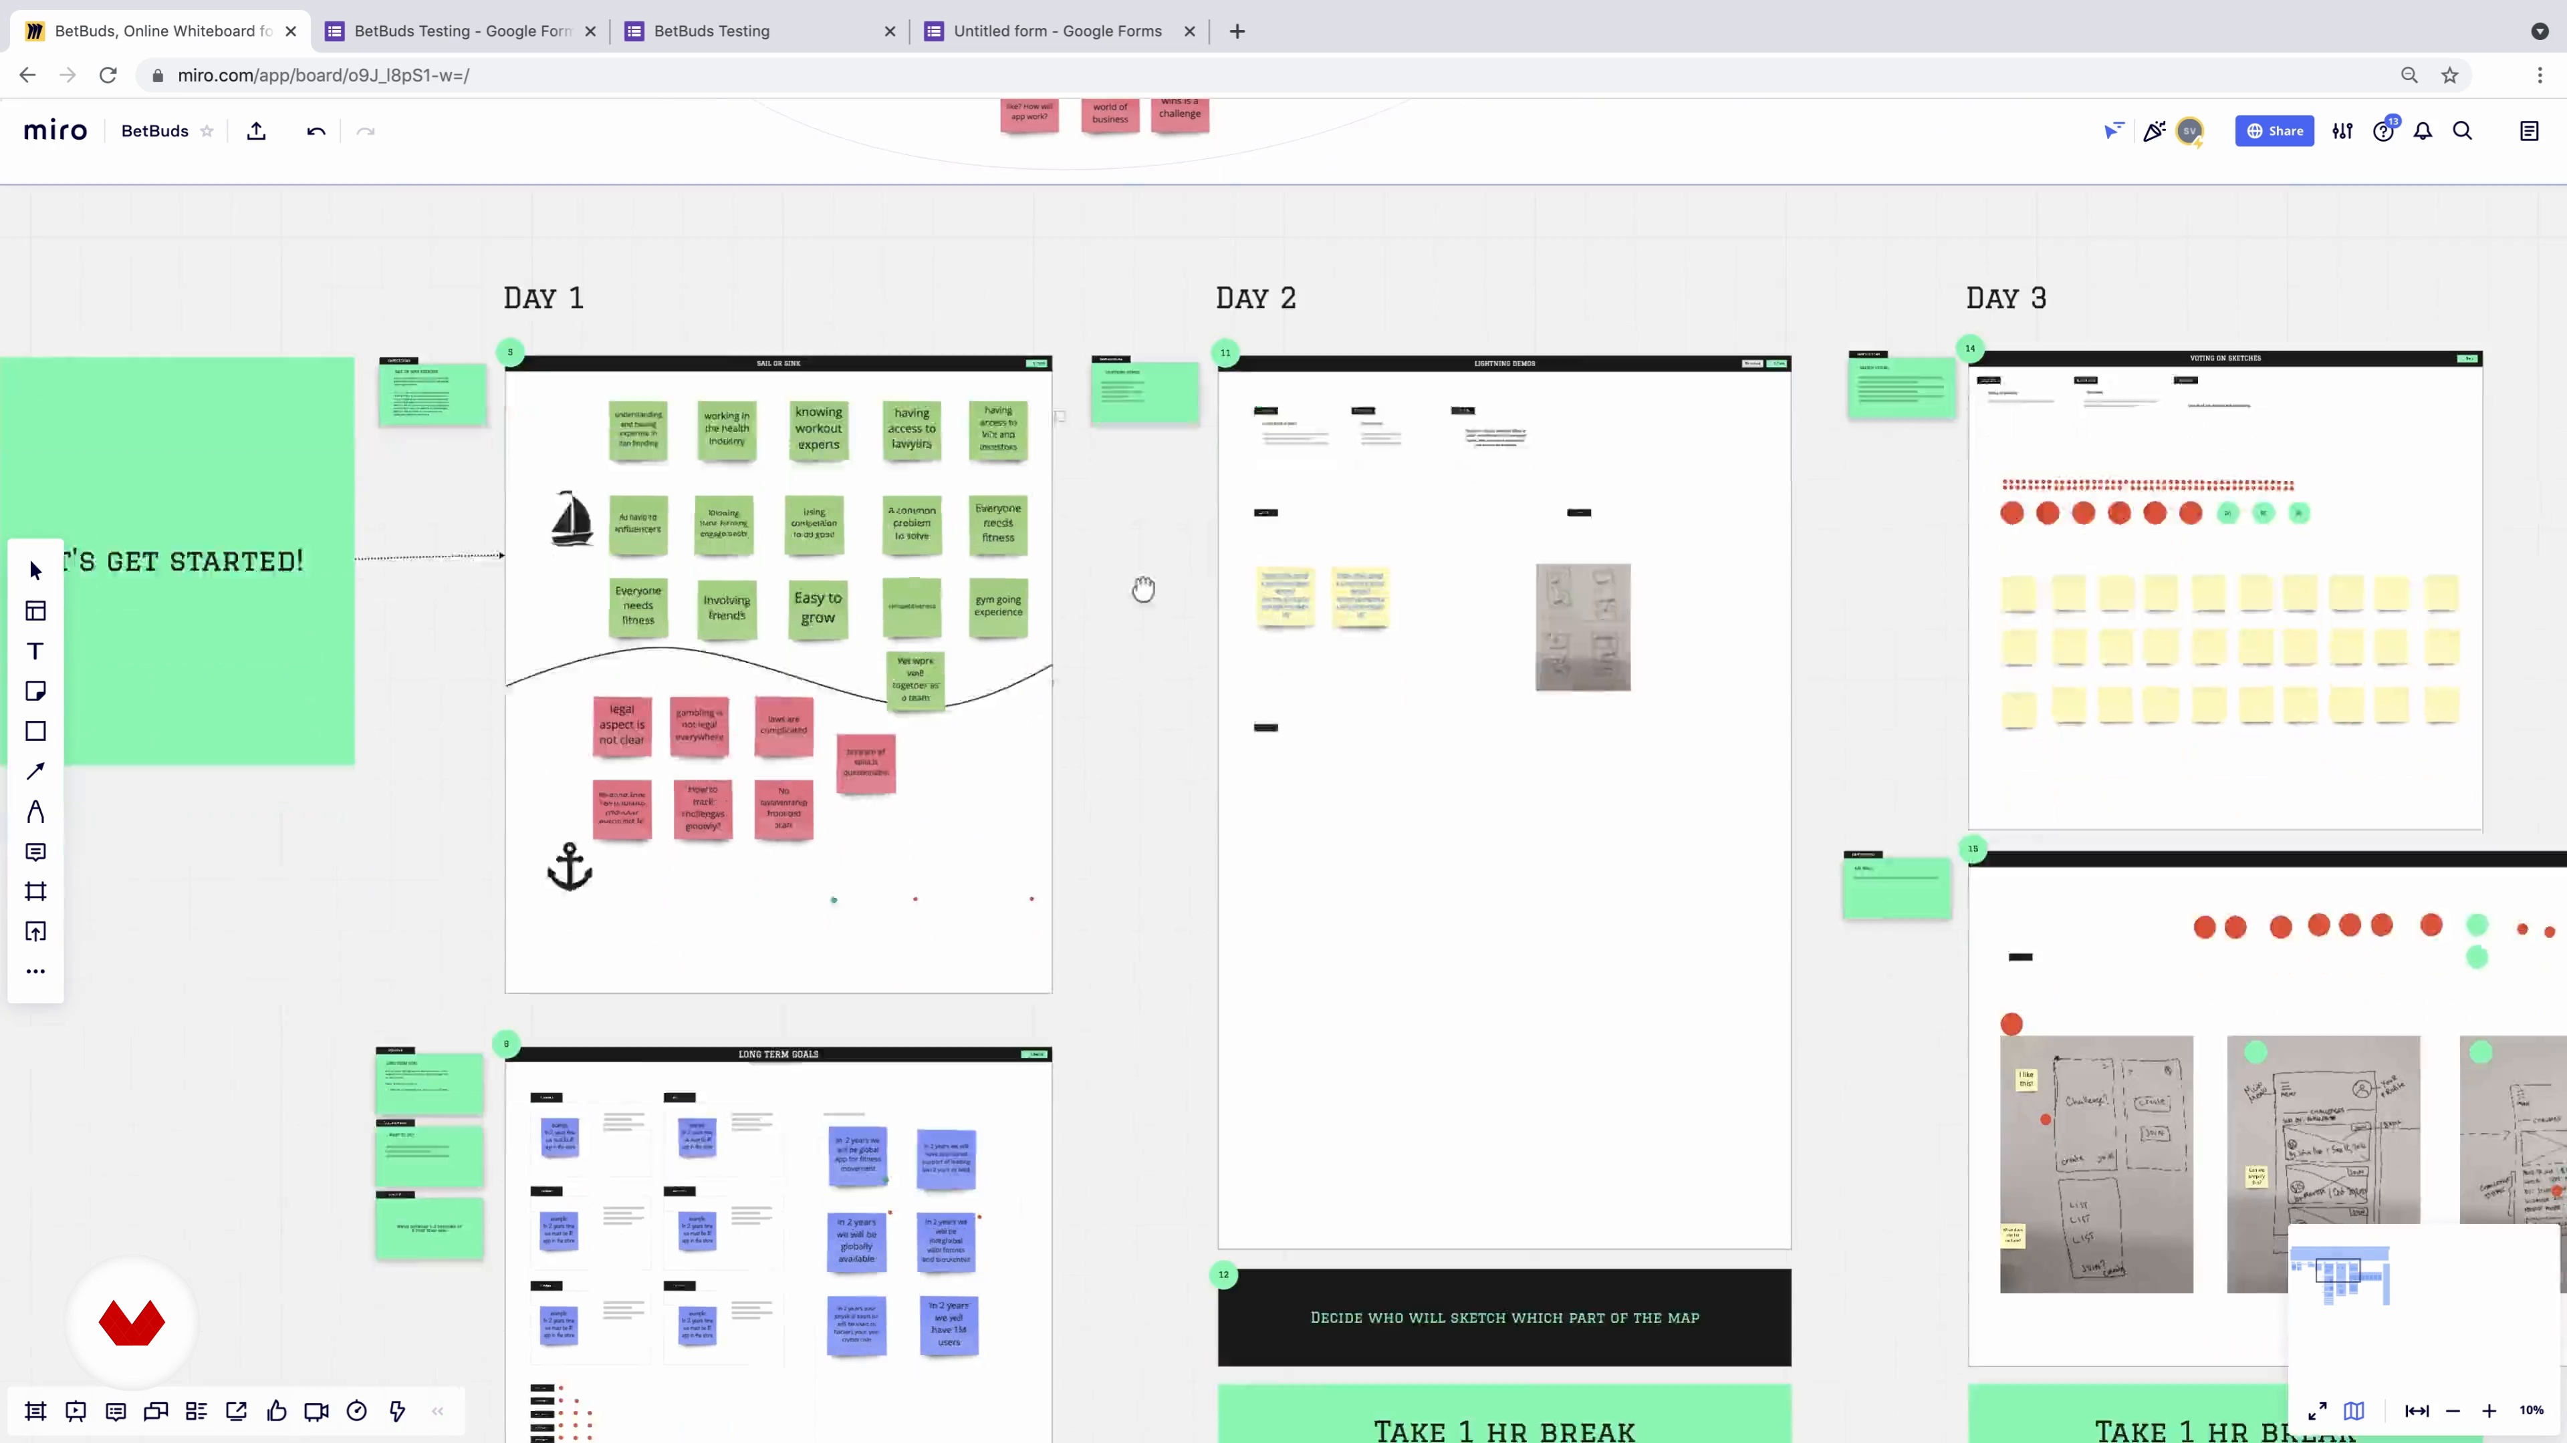Screen dimensions: 2567x1443
Task: Click the address bar URL
Action: tap(323, 75)
